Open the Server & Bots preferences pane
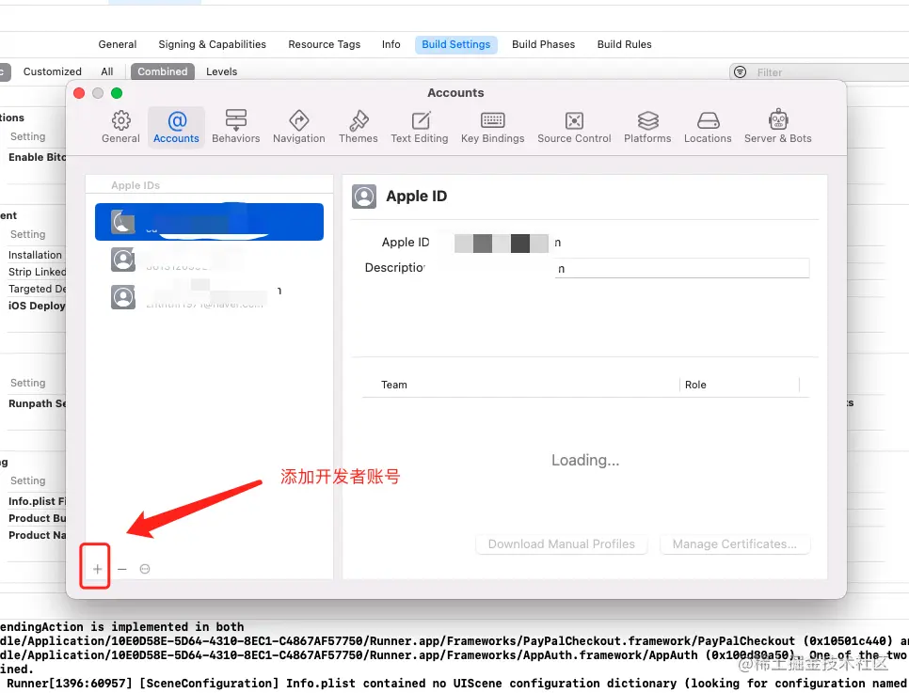Viewport: 909px width, 693px height. (778, 126)
